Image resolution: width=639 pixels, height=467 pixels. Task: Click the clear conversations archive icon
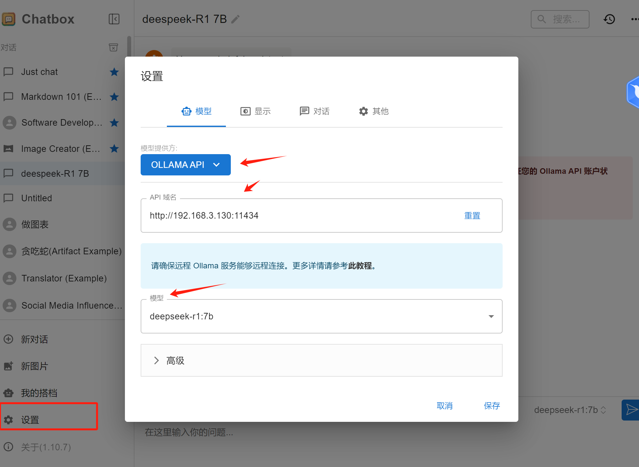coord(113,47)
